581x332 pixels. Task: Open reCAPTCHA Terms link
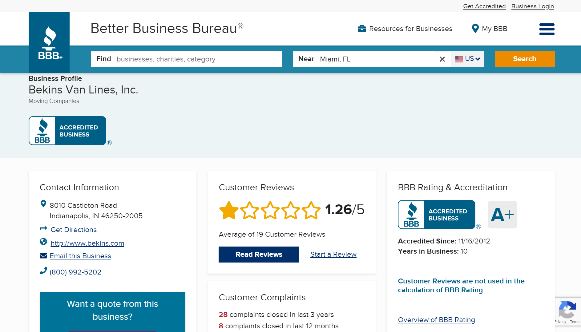click(x=575, y=322)
